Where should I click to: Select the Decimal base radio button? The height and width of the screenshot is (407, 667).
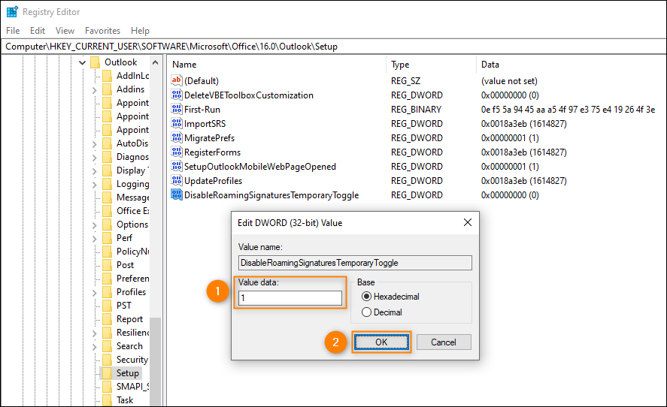[x=366, y=312]
